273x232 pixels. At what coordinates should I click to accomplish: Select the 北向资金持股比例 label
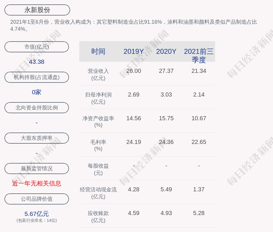[37, 108]
